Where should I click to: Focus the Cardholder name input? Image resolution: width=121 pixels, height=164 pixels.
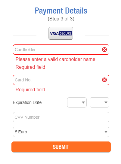click(x=61, y=50)
